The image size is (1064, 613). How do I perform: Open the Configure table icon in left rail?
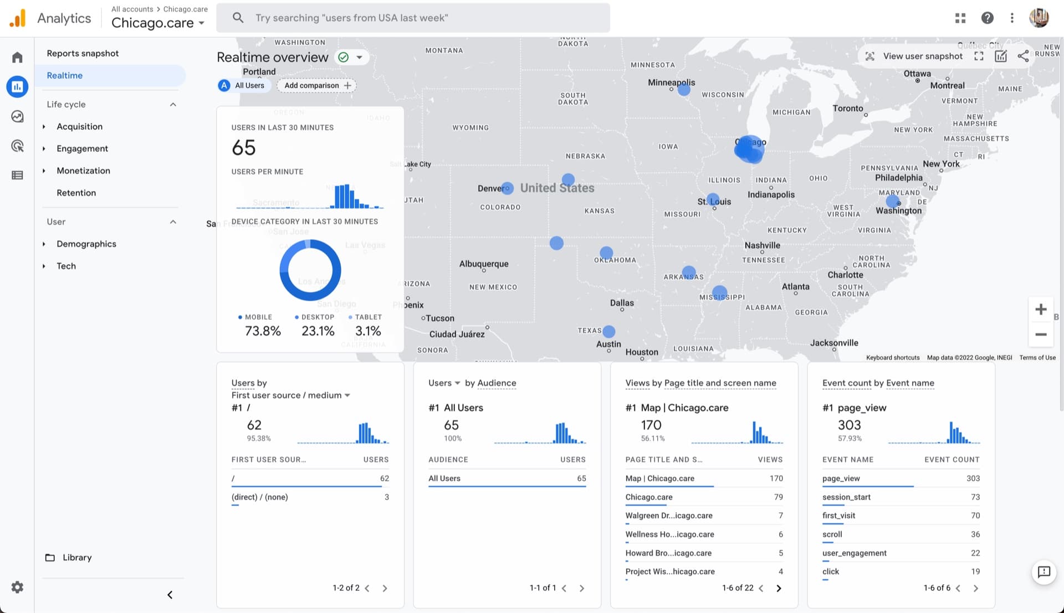coord(17,175)
